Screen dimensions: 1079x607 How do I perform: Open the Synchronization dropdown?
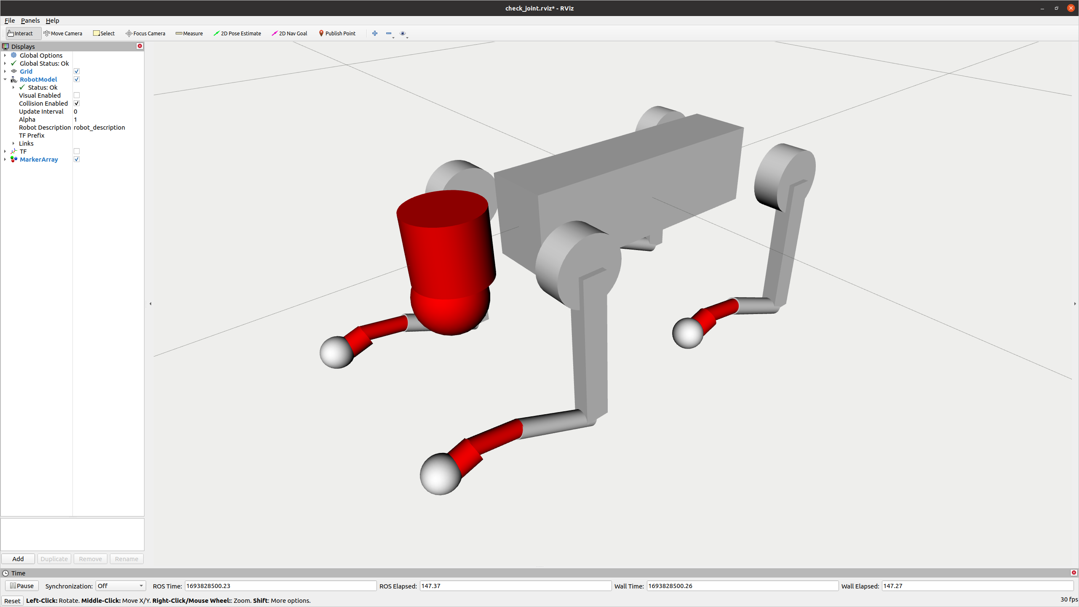point(120,586)
